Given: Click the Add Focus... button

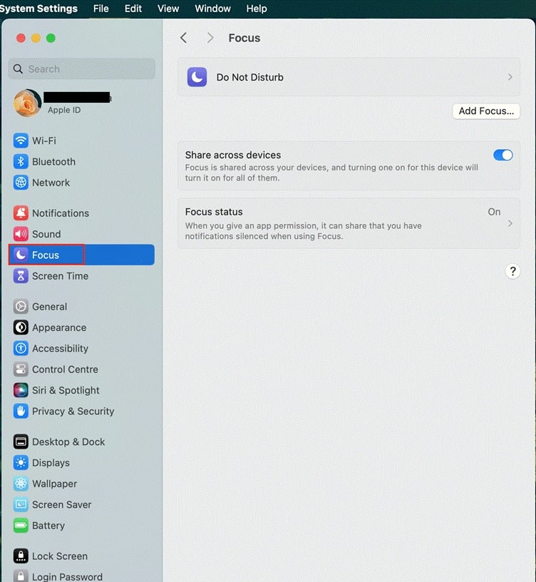Looking at the screenshot, I should tap(486, 111).
